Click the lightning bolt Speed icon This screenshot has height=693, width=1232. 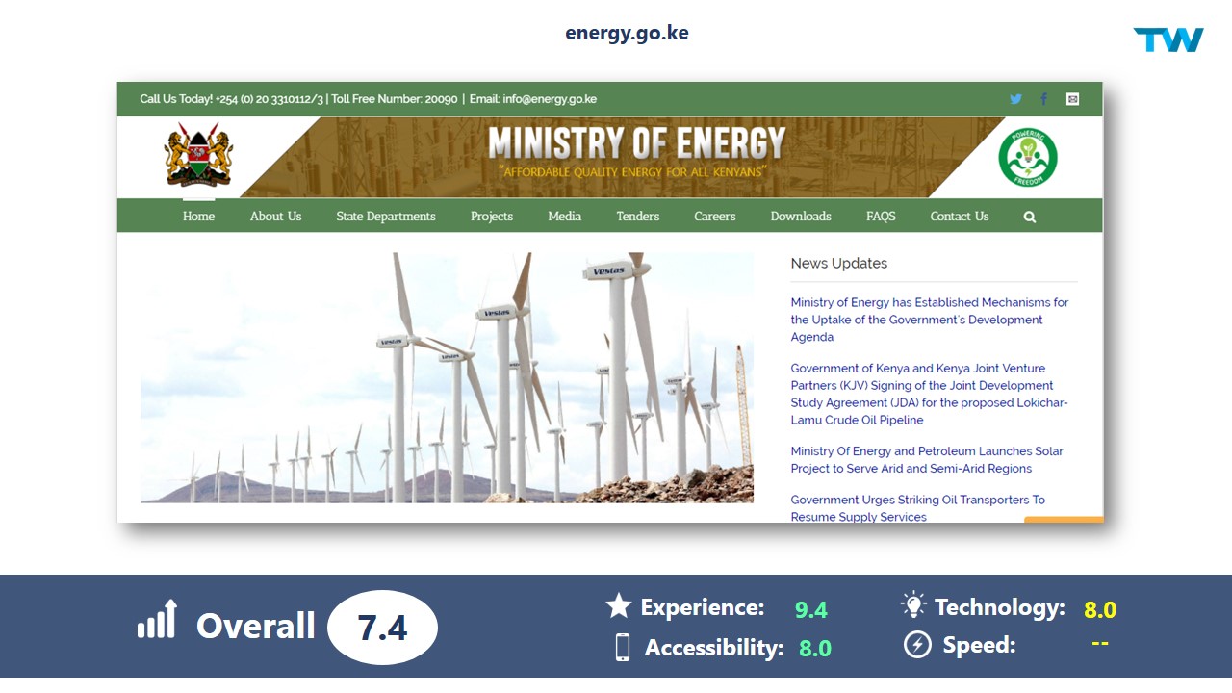[917, 645]
